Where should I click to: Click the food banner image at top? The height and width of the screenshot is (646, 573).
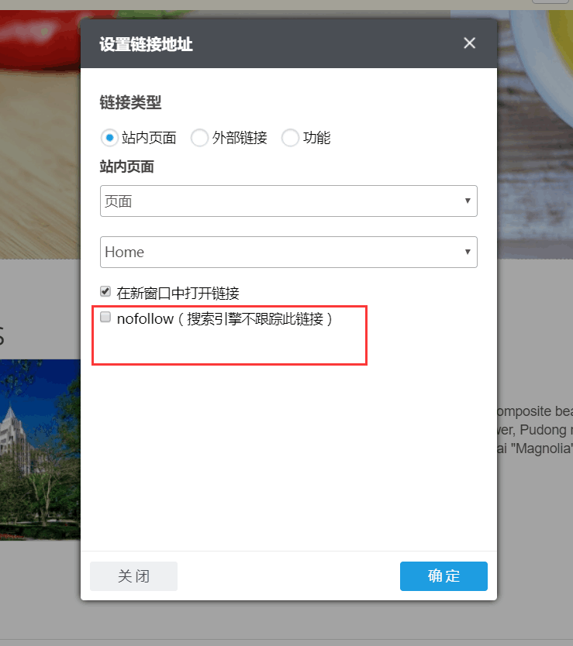pos(39,116)
